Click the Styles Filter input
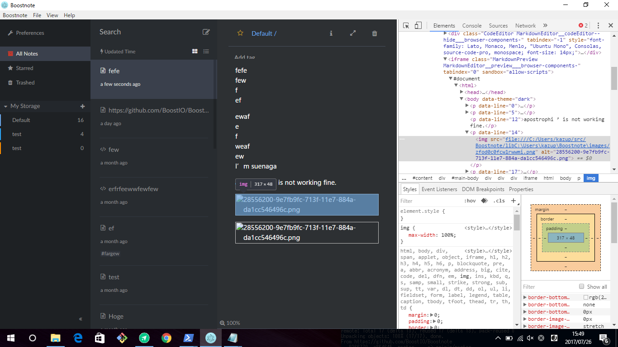The width and height of the screenshot is (618, 347). click(430, 201)
